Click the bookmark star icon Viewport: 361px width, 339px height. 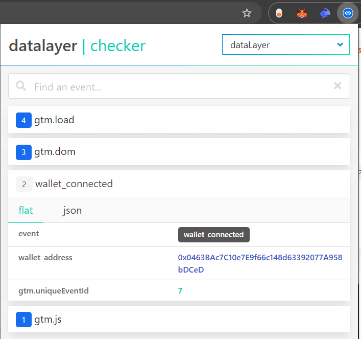(247, 13)
